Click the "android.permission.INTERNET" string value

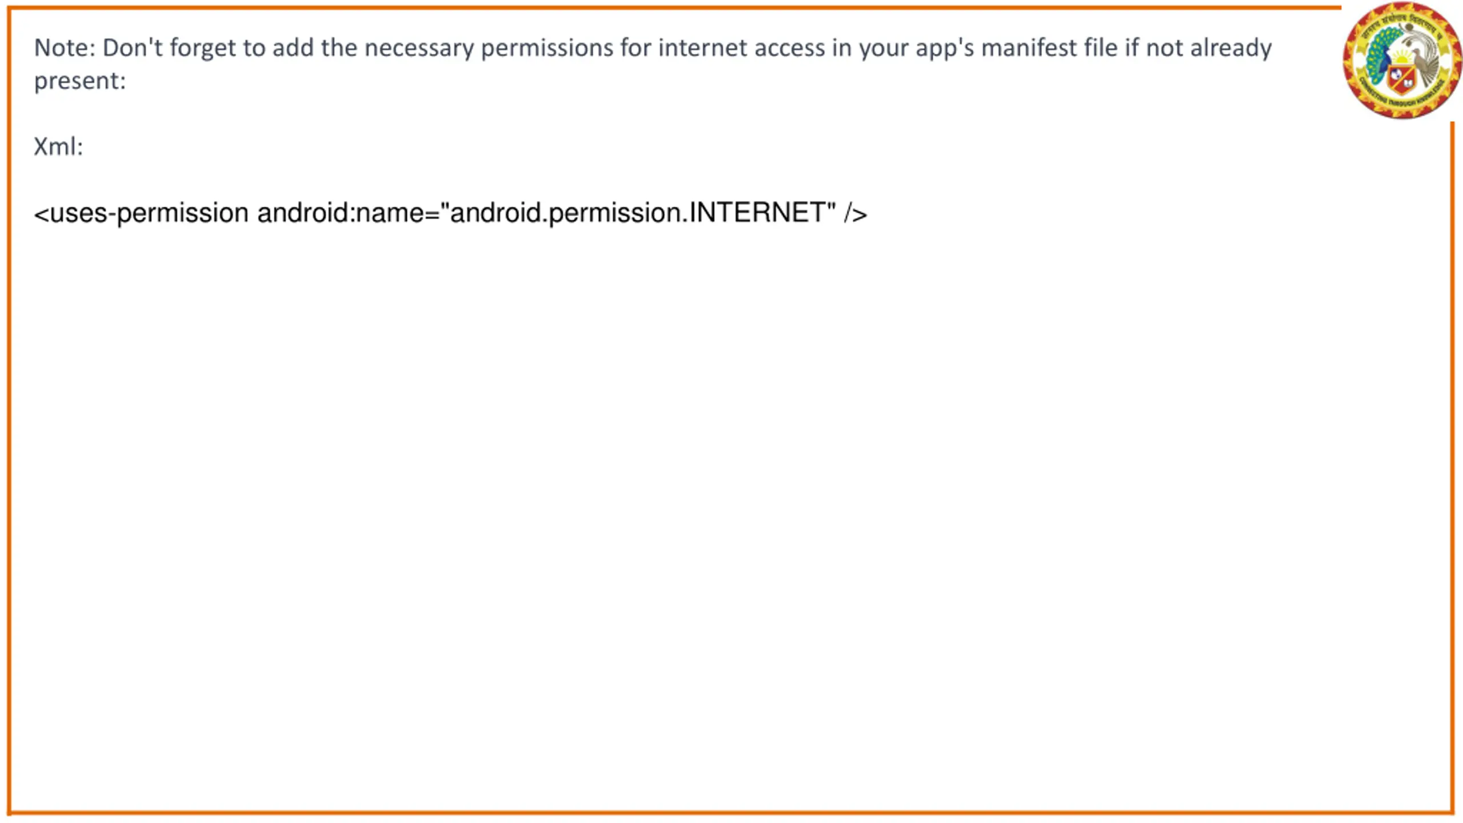(639, 213)
